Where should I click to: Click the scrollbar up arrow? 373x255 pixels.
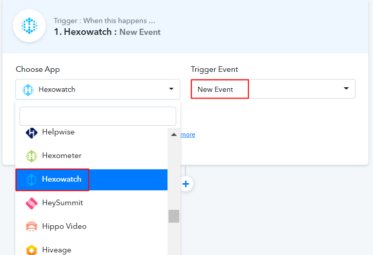(174, 134)
